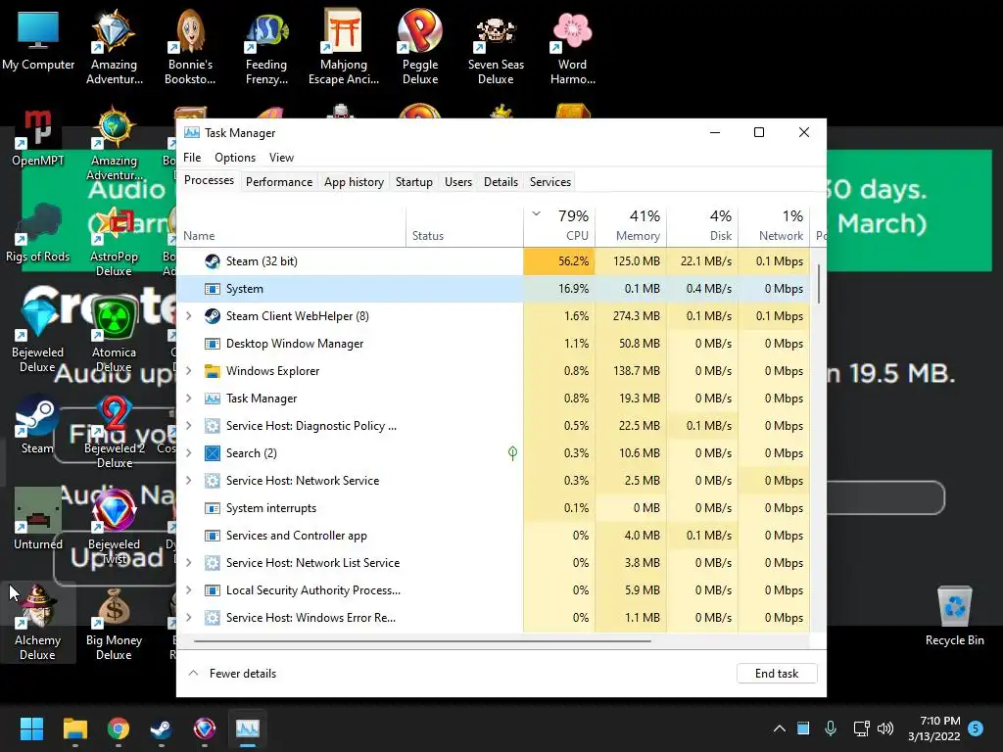Click the Desktop Window Manager process icon

pyautogui.click(x=213, y=344)
